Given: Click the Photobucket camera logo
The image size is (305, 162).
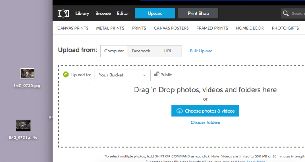Looking at the screenshot, I should pyautogui.click(x=63, y=13).
